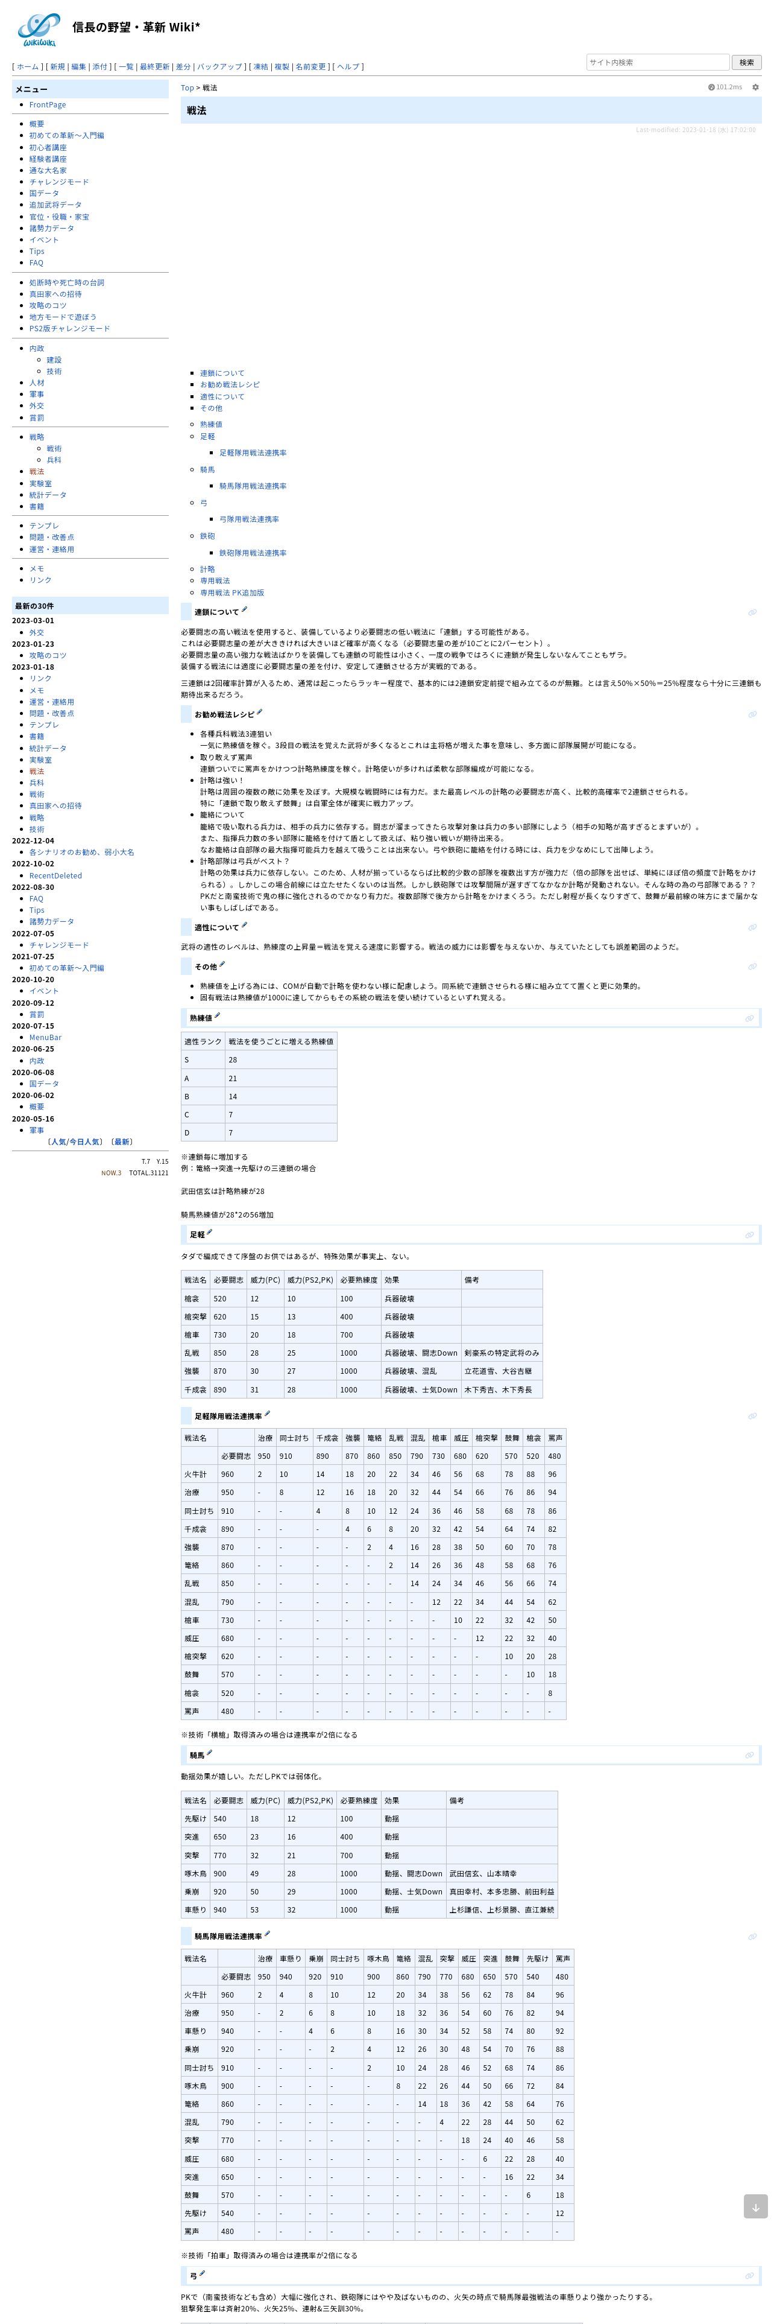Select 編集 in the top navigation bar
Viewport: 774px width, 2324px height.
click(x=78, y=67)
